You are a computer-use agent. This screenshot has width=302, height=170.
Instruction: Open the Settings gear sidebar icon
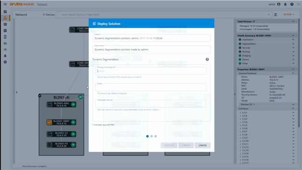pyautogui.click(x=5, y=62)
